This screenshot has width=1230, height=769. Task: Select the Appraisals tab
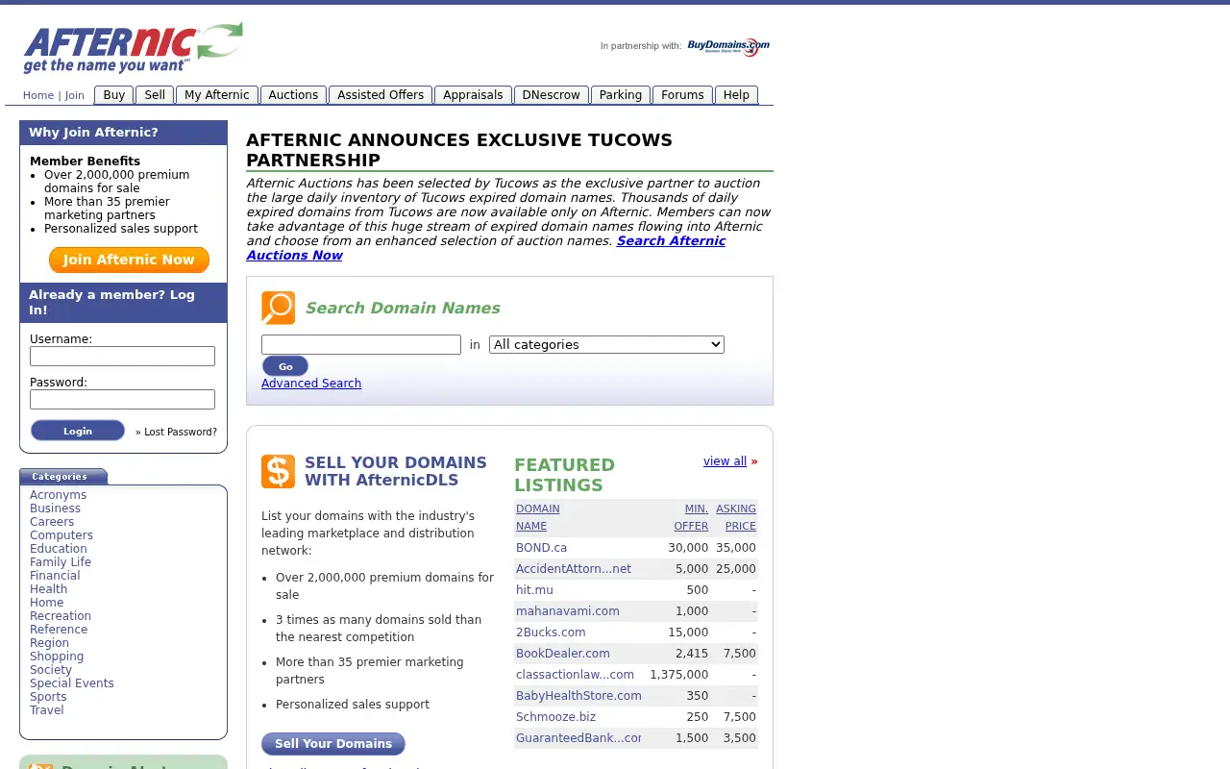(473, 95)
